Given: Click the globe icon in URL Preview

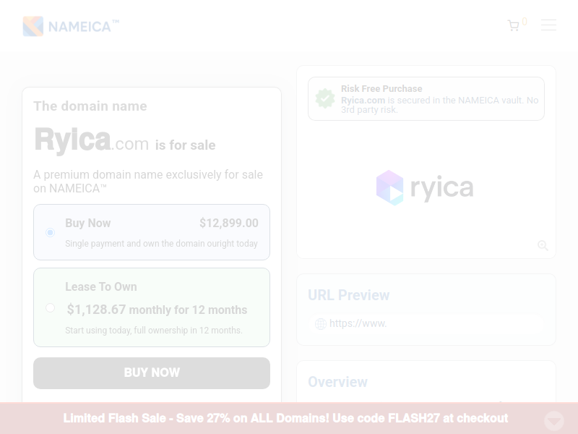Looking at the screenshot, I should click(321, 323).
